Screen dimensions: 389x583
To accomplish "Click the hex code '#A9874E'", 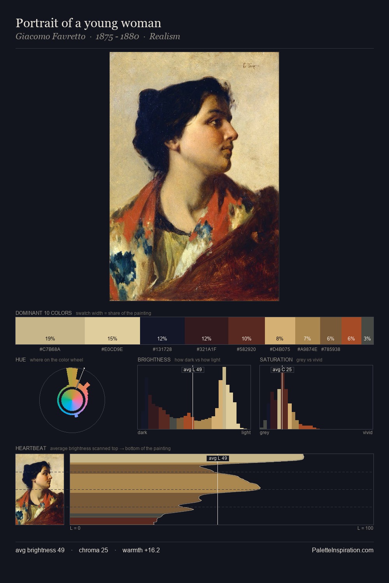I will pyautogui.click(x=307, y=349).
